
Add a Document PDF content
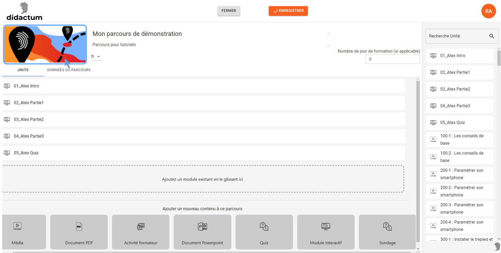(x=79, y=232)
